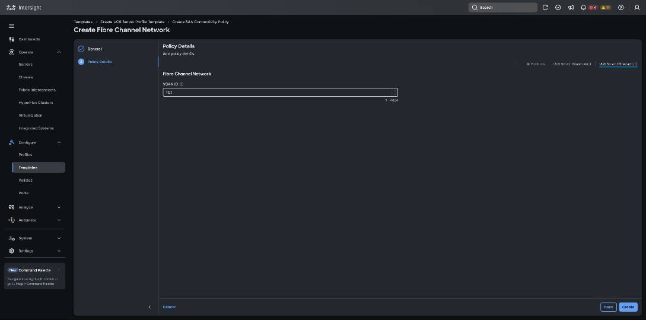Click the refresh icon in top bar

545,8
